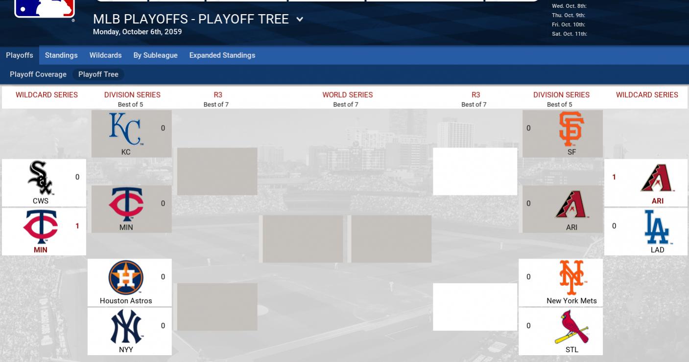
Task: Expand the MLB Playoffs title dropdown
Action: click(300, 20)
